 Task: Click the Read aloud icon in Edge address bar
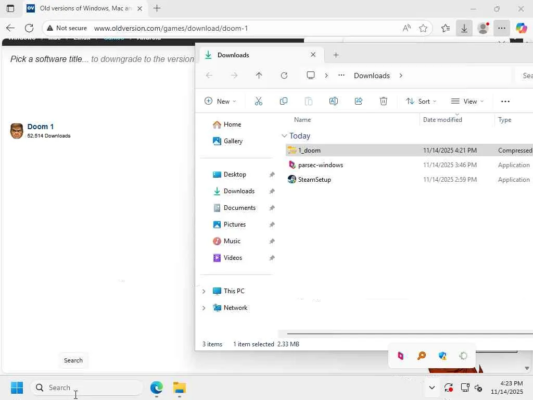point(407,28)
